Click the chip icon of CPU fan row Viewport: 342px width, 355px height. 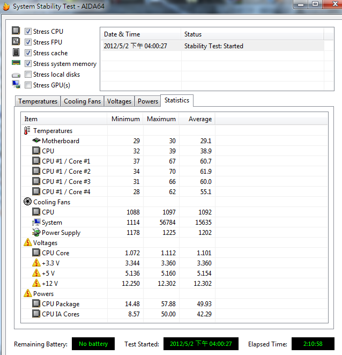(x=36, y=212)
